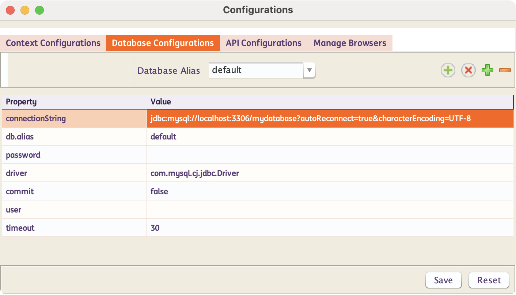
Task: Open the API Configurations tab
Action: click(x=263, y=43)
